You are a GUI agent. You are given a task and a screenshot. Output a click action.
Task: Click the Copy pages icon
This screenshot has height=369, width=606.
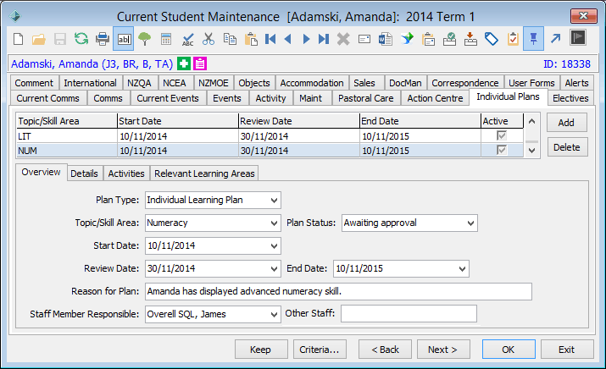coord(230,39)
